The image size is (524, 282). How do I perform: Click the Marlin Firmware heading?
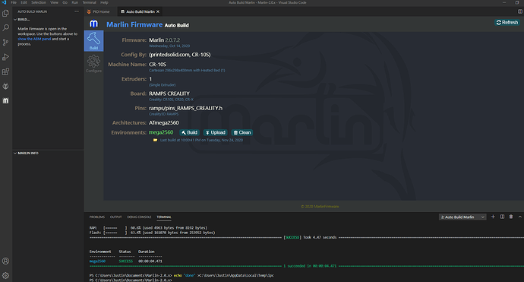(x=134, y=24)
